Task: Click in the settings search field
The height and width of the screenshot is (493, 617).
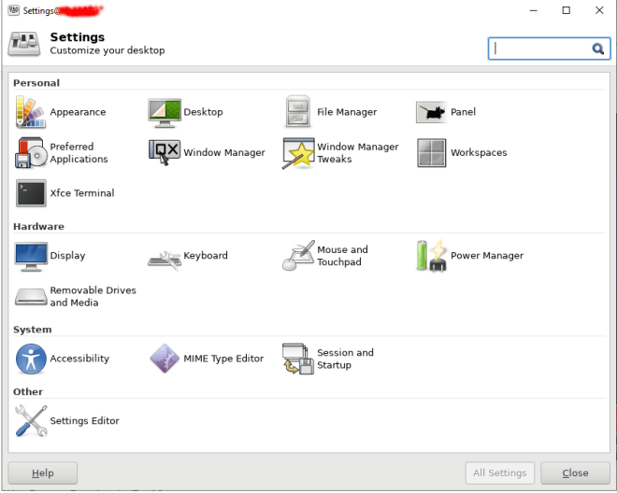Action: (x=540, y=49)
